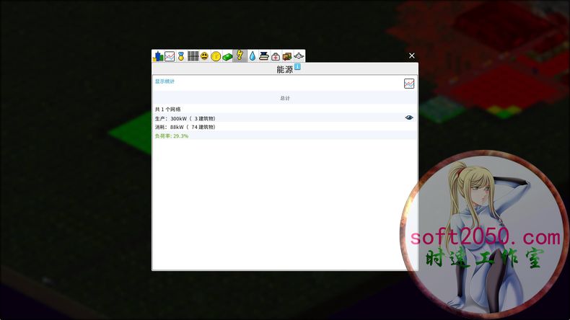Open the city overview buildings tab
The width and height of the screenshot is (570, 320).
[158, 56]
